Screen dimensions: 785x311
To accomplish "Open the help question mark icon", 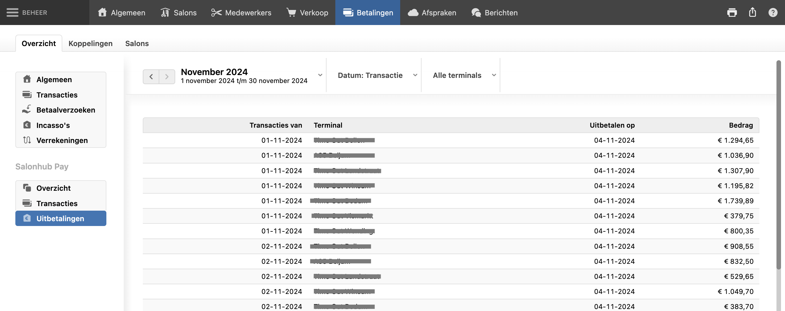I will tap(773, 13).
